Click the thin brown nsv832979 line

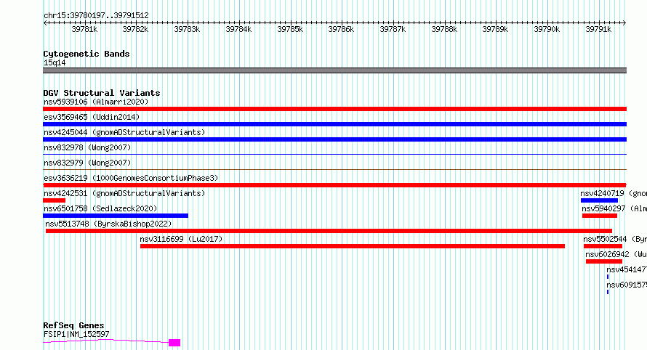(334, 169)
